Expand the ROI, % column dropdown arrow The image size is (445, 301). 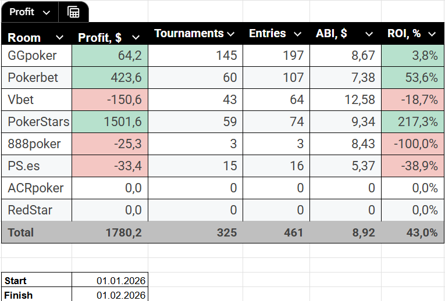432,34
